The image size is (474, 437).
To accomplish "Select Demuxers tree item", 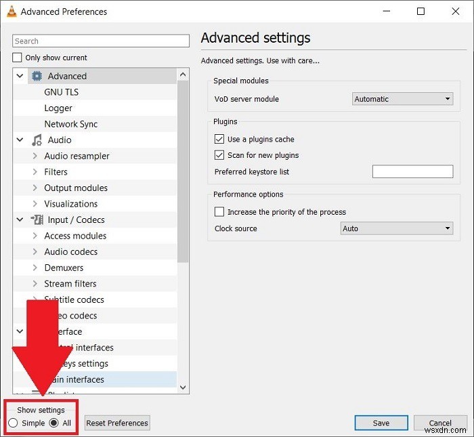I will point(64,268).
